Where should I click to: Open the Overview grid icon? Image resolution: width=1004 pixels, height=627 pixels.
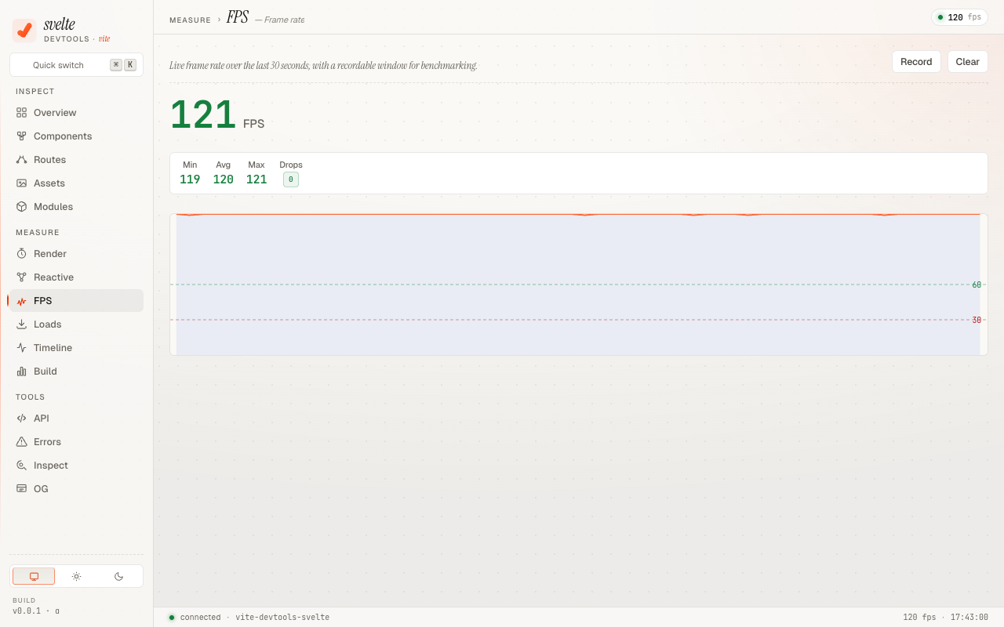point(22,112)
